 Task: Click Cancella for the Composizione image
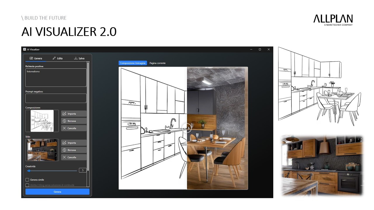tap(74, 128)
